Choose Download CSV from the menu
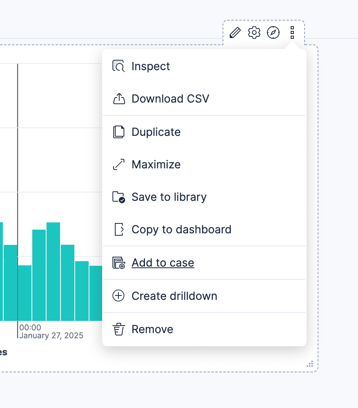This screenshot has height=408, width=358. 170,99
